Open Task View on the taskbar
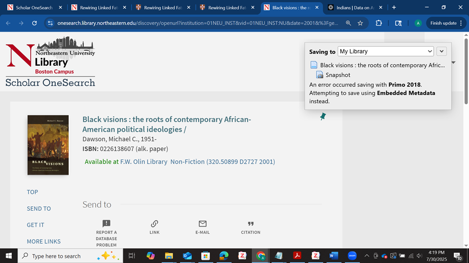Viewport: 469px width, 263px height. click(x=132, y=256)
